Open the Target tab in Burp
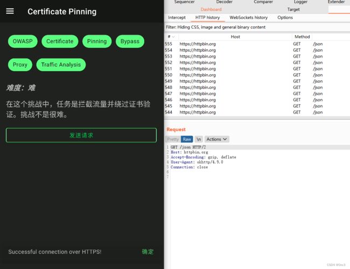Screen dimensions: 350x269 293,9
